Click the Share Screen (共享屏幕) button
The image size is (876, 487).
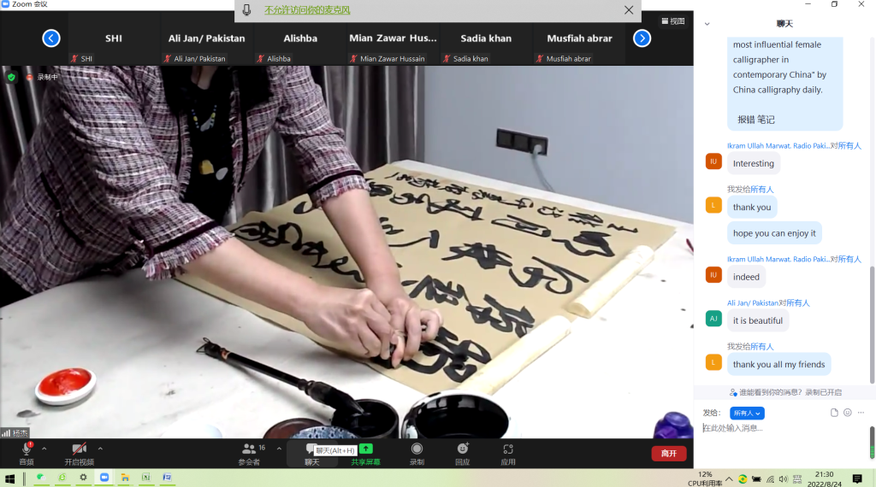pyautogui.click(x=365, y=453)
